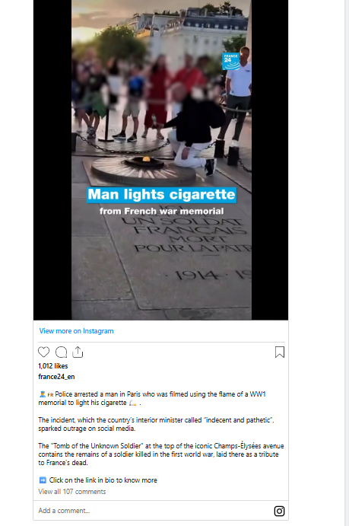Open comments via speech bubble icon
349x526 pixels.
click(x=61, y=352)
